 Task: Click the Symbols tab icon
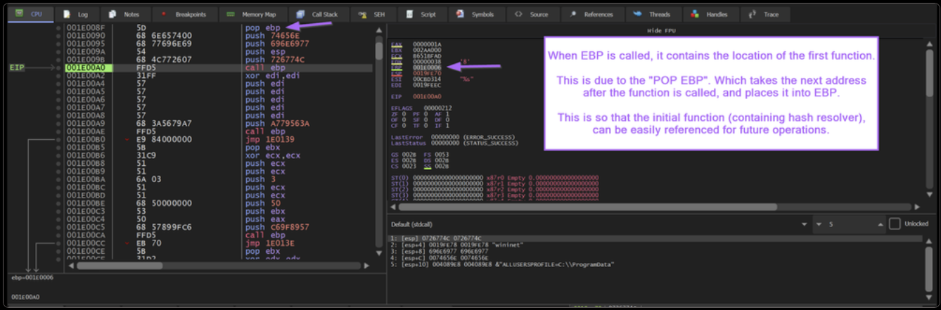[x=459, y=14]
